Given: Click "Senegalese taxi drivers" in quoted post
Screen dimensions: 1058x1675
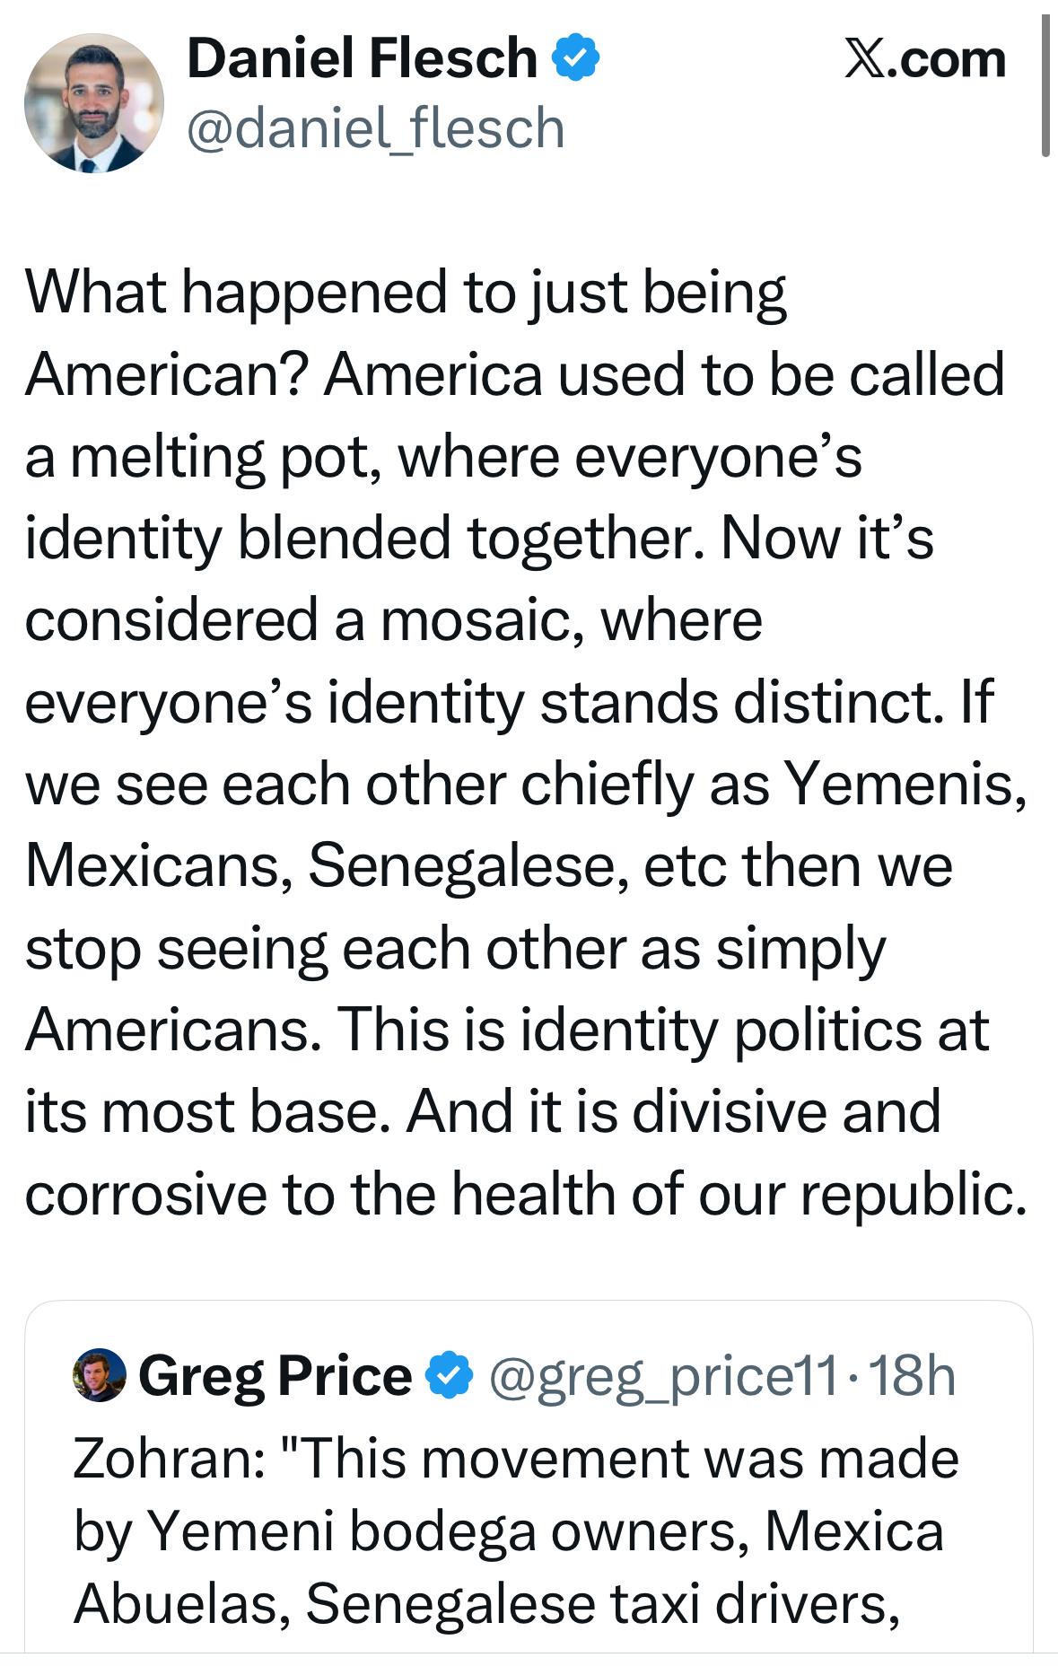Looking at the screenshot, I should click(x=601, y=1603).
